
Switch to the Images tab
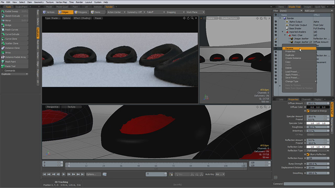pyautogui.click(x=308, y=7)
